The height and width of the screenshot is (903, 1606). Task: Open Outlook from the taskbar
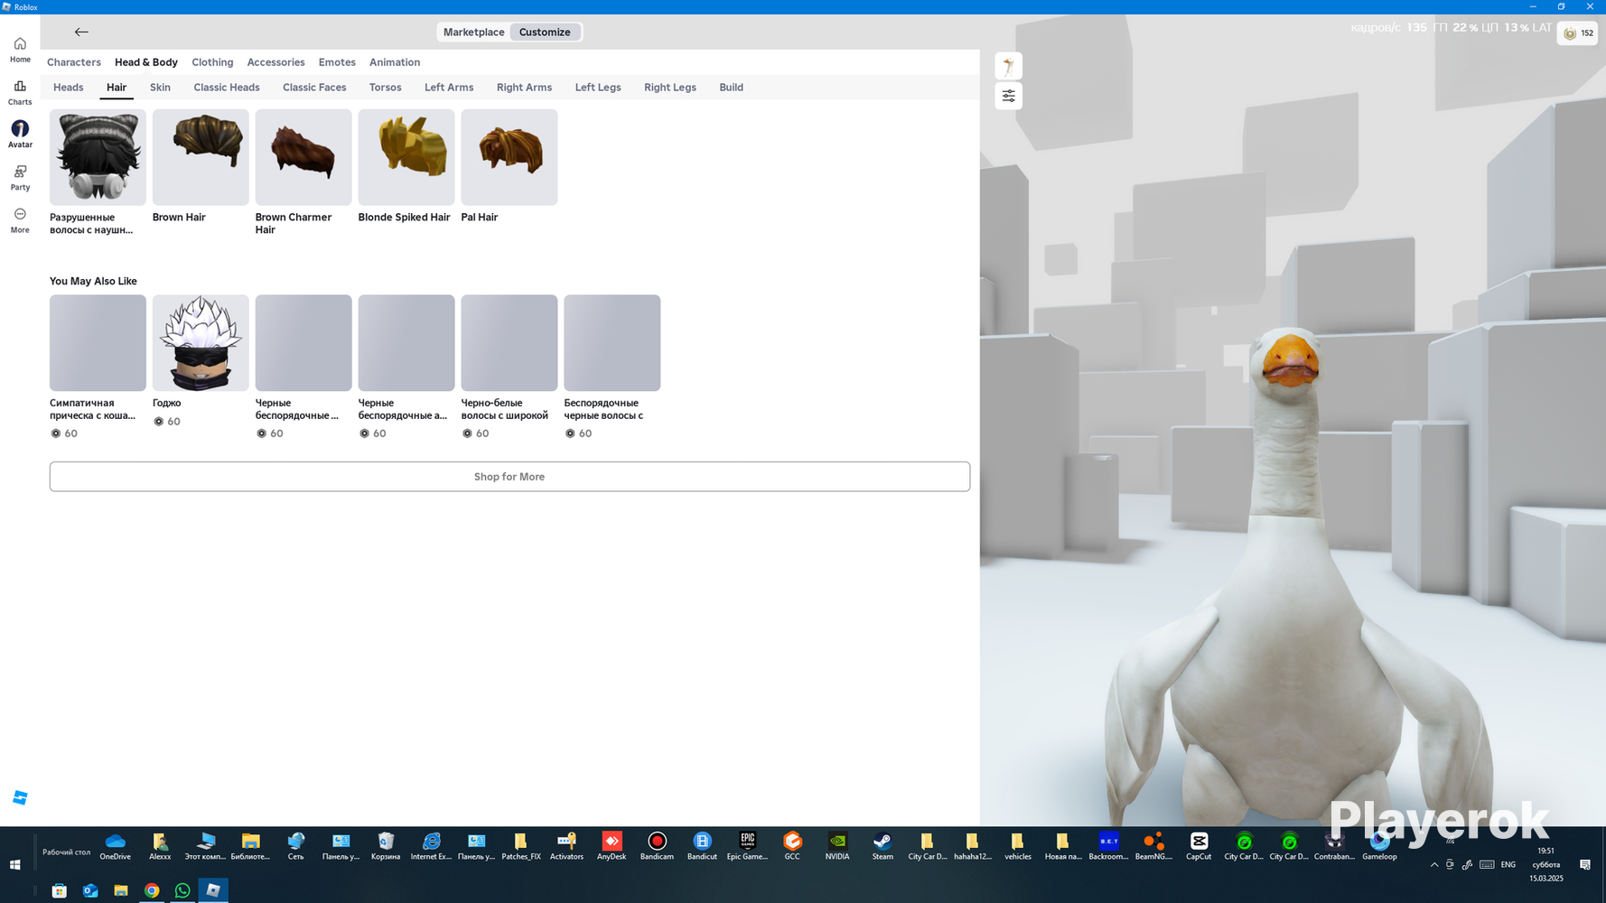click(90, 890)
